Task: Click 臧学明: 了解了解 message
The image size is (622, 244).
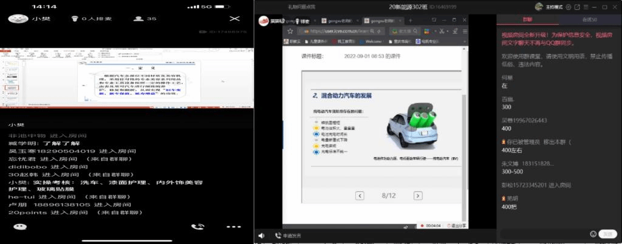Action: [x=44, y=143]
